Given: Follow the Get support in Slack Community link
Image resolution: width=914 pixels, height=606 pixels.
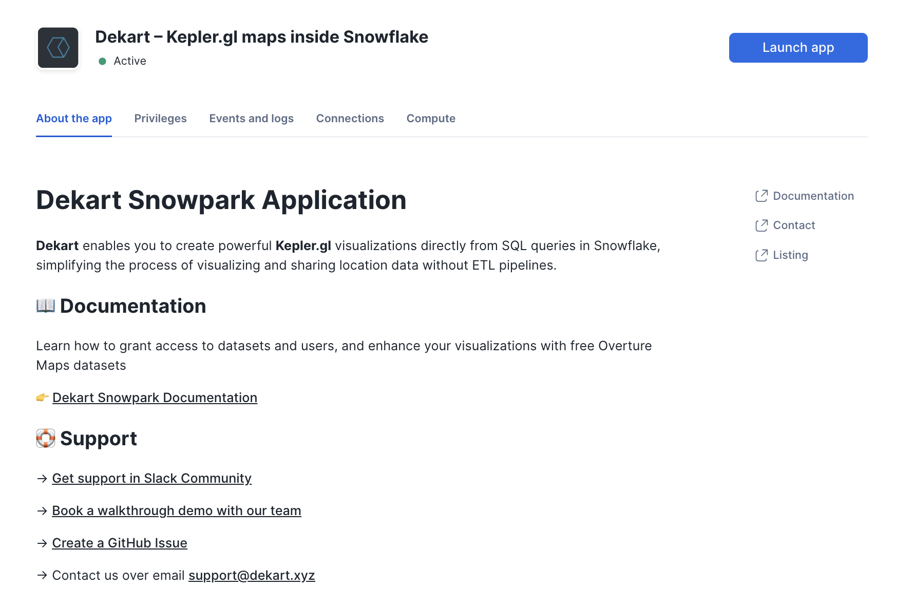Looking at the screenshot, I should pyautogui.click(x=151, y=479).
